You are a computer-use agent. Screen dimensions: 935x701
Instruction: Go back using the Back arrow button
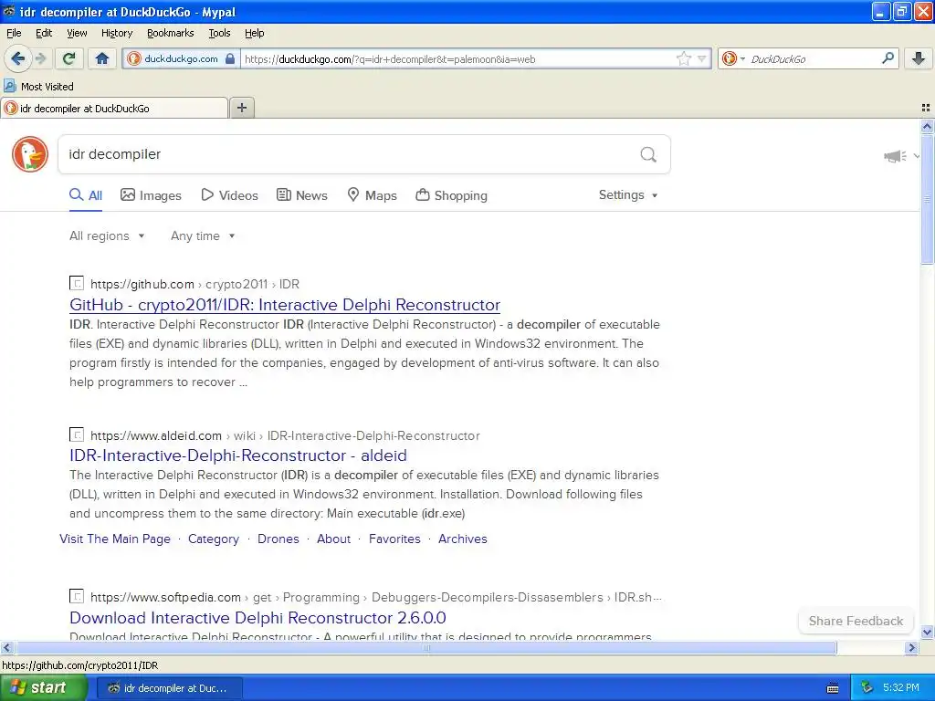(x=18, y=58)
